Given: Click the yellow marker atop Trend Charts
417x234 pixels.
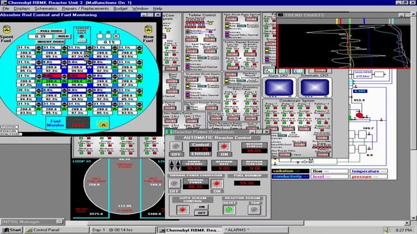Looking at the screenshot, I should pos(337,21).
